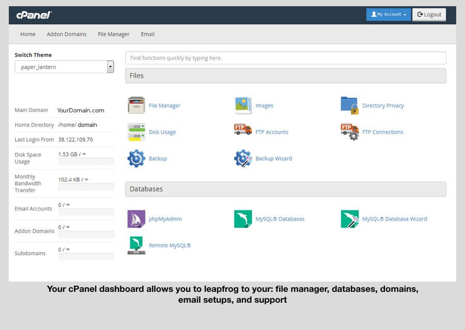The width and height of the screenshot is (465, 330).
Task: Open the FTP Accounts truck icon
Action: click(x=243, y=129)
